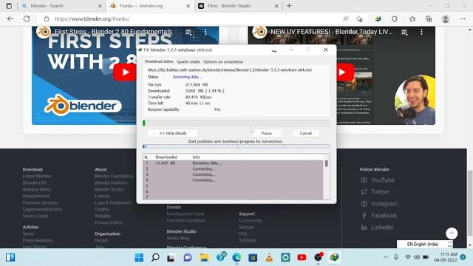Open VLC media player on taskbar
The height and width of the screenshot is (266, 473).
(269, 258)
